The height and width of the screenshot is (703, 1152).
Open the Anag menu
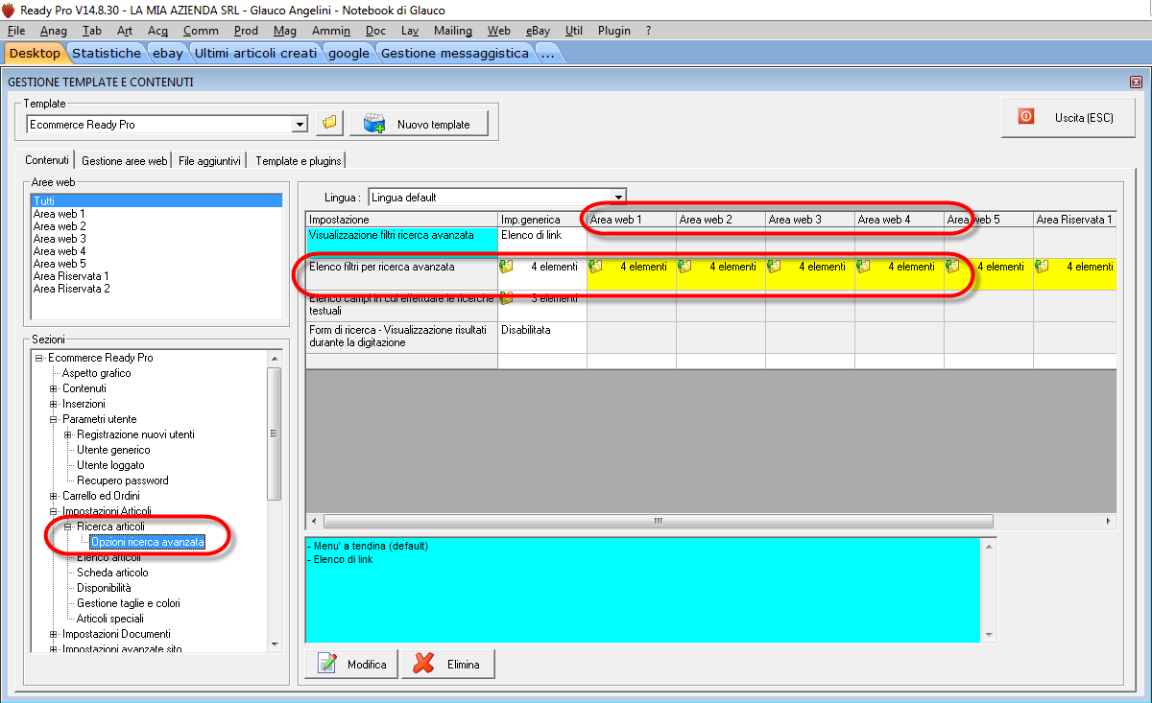click(54, 31)
